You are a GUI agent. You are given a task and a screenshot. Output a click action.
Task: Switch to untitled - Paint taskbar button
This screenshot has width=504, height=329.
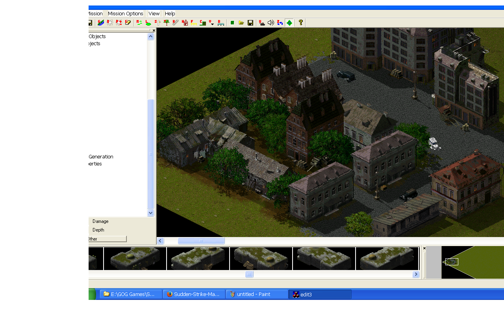(x=257, y=294)
